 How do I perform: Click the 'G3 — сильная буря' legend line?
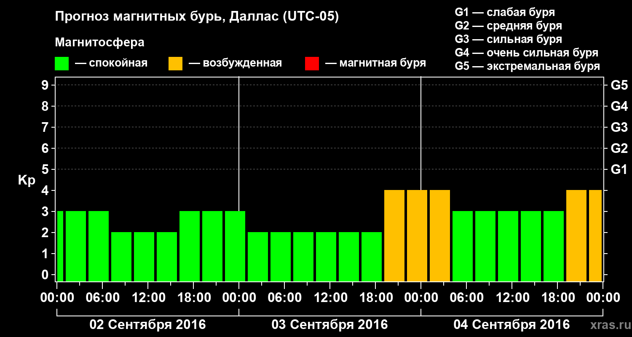pyautogui.click(x=509, y=39)
